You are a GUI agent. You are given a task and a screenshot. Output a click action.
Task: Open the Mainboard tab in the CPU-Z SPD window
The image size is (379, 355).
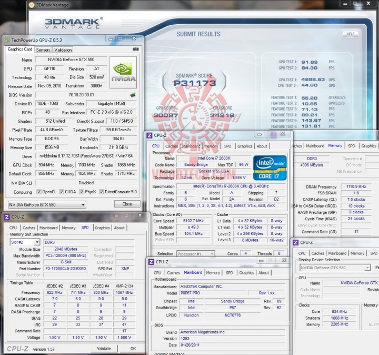(x=48, y=228)
